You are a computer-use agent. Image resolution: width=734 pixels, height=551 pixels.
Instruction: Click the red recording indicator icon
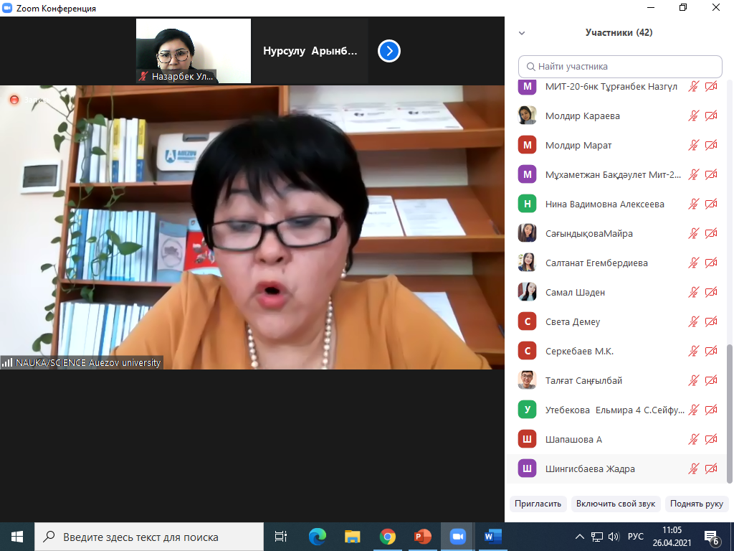click(14, 100)
